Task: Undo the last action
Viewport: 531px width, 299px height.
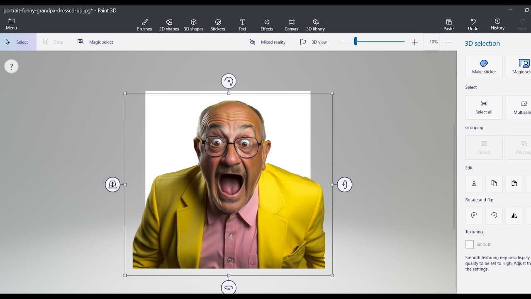Action: pyautogui.click(x=473, y=25)
